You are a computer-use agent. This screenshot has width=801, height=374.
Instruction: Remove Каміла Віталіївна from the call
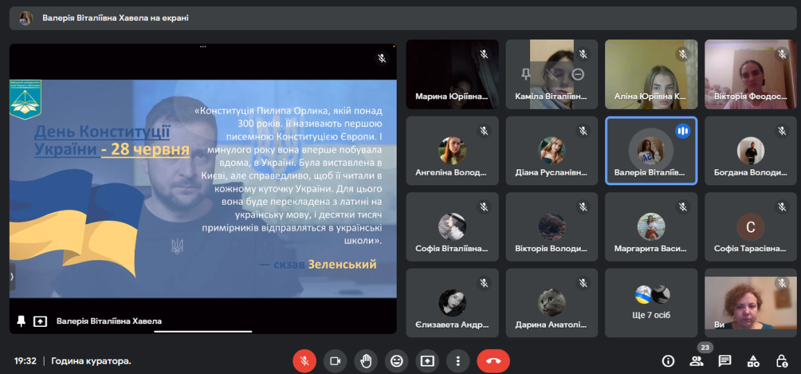click(578, 74)
